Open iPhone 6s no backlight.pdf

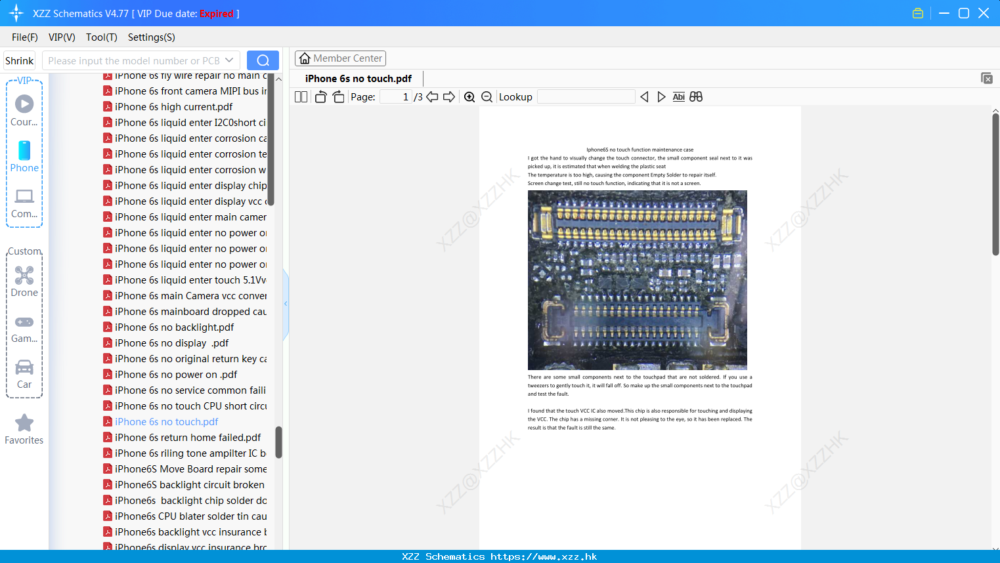click(174, 327)
